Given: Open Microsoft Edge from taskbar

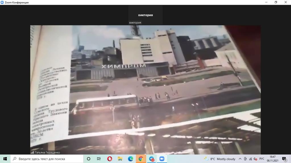Looking at the screenshot, I should tap(130, 159).
